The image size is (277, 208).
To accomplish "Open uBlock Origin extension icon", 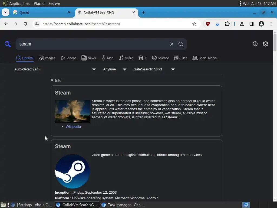I will (208, 24).
